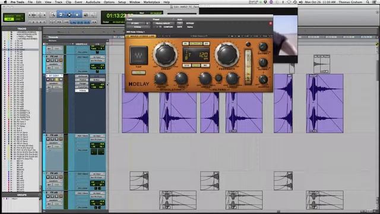The width and height of the screenshot is (380, 214).
Task: Open the waveform view selector on FX m4 track
Action: [x=54, y=64]
